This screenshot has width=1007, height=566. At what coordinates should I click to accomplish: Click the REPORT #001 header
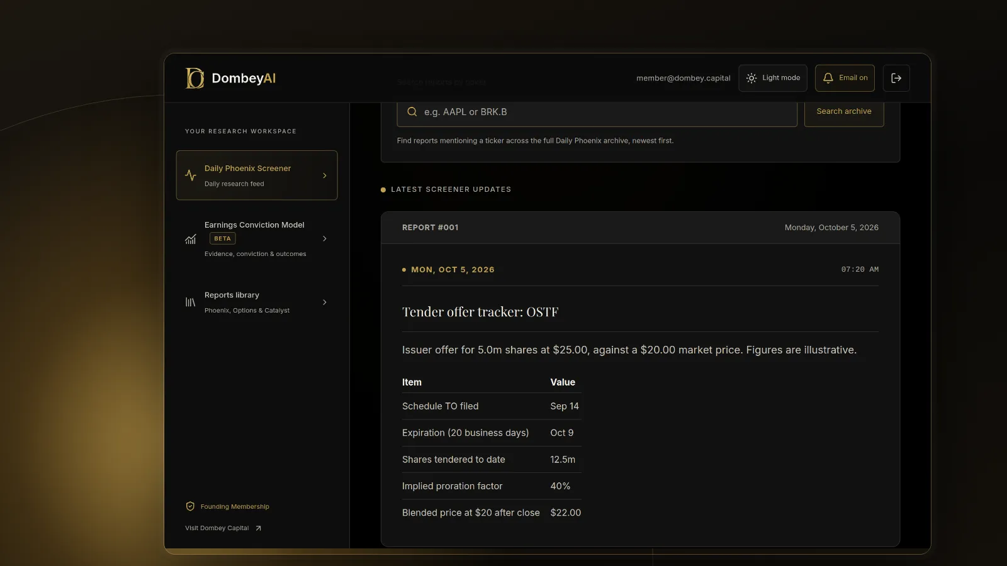[430, 228]
